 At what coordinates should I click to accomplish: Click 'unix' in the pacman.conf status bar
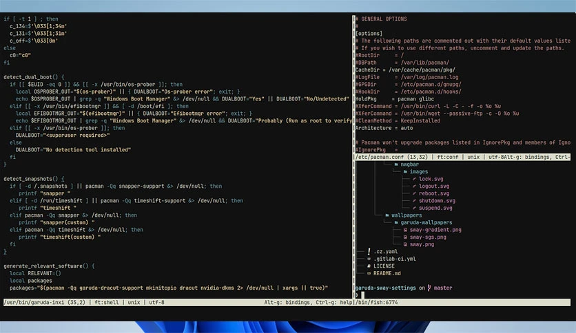click(473, 157)
